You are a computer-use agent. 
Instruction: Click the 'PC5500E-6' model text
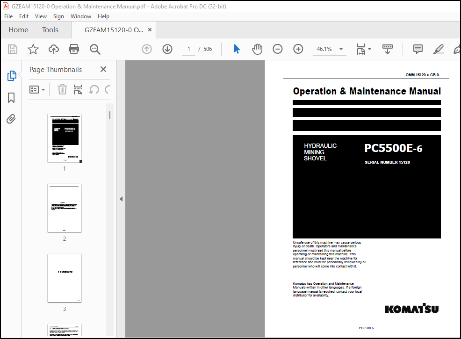pos(393,148)
